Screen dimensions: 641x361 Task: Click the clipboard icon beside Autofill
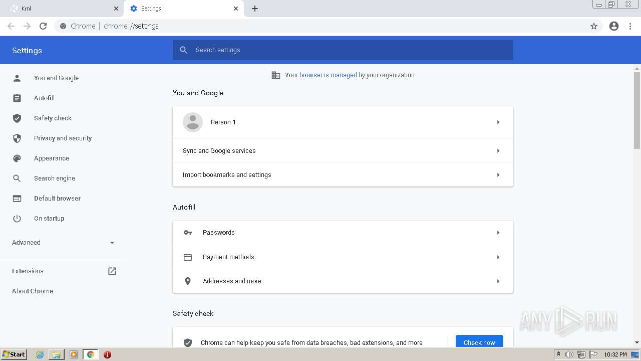tap(17, 98)
